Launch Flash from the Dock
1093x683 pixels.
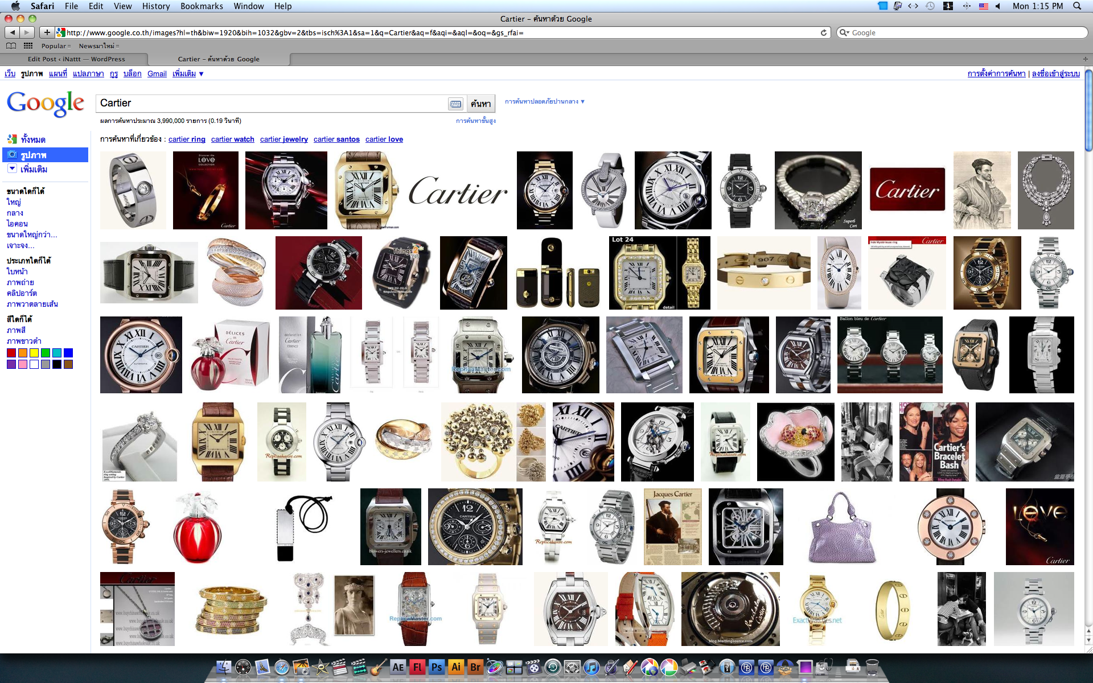pyautogui.click(x=417, y=667)
